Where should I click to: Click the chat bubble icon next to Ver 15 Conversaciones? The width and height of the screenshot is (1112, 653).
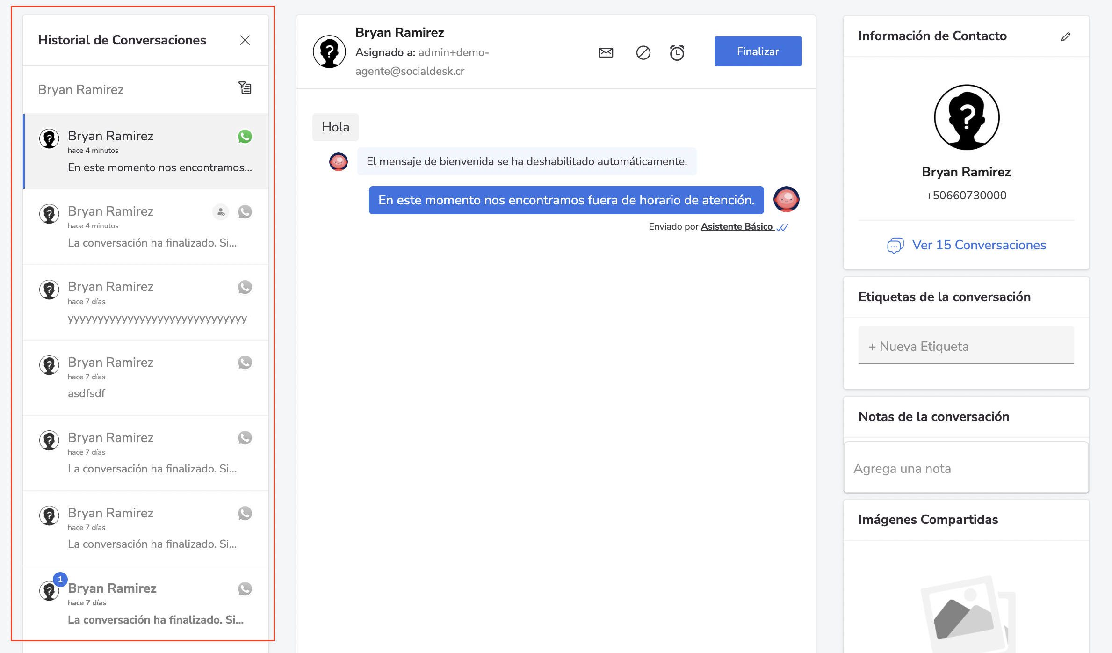895,245
